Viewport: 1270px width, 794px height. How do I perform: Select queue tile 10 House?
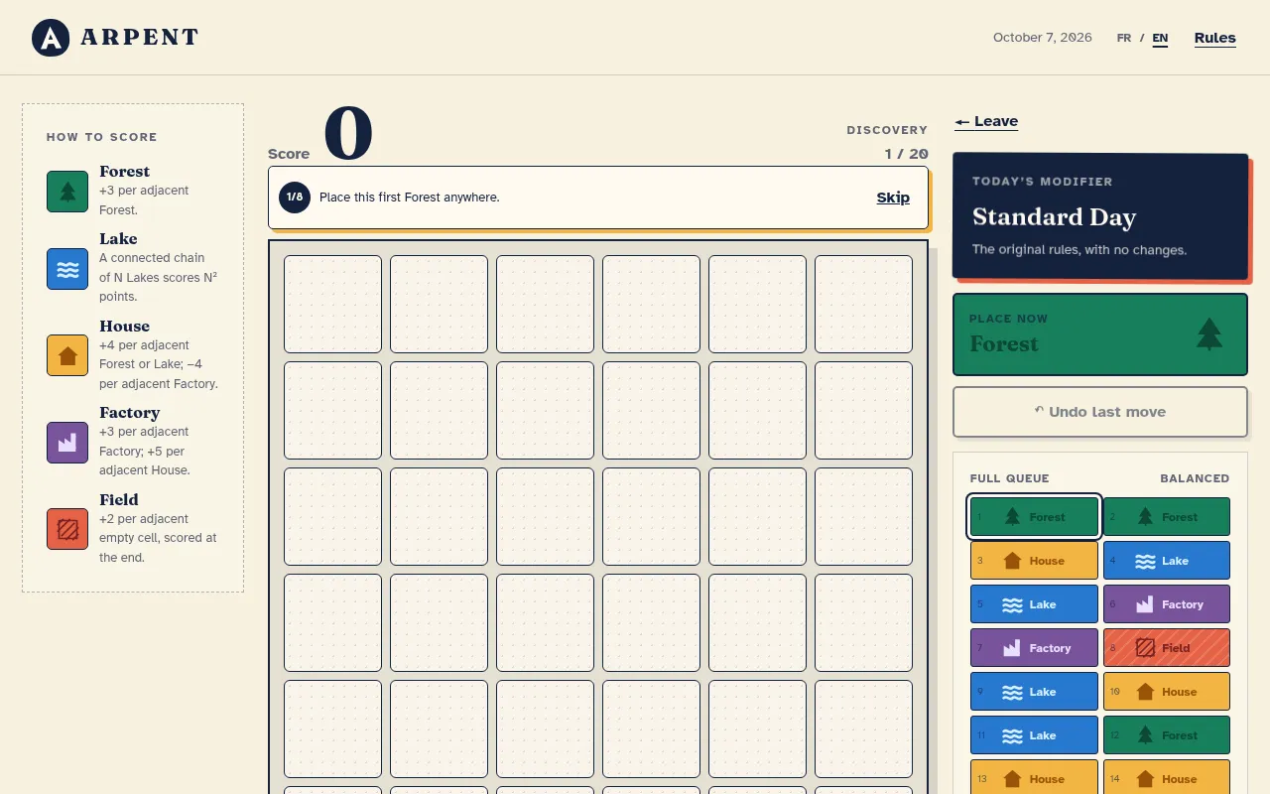[x=1167, y=692]
